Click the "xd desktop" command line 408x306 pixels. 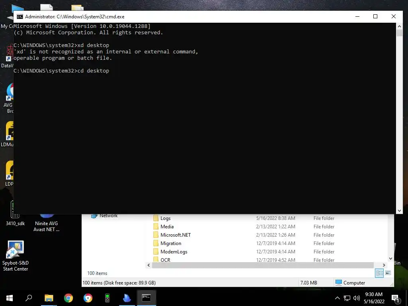(x=61, y=45)
